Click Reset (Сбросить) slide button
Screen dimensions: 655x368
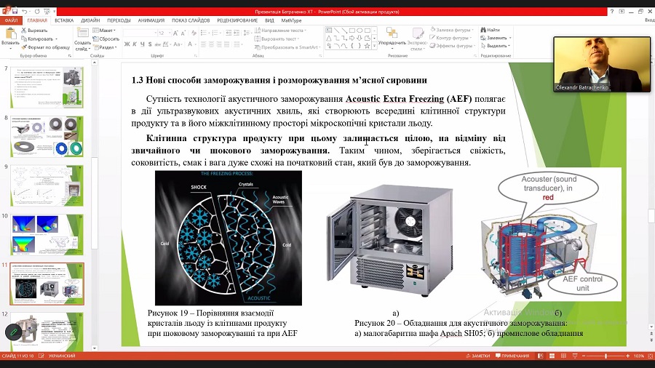[106, 39]
